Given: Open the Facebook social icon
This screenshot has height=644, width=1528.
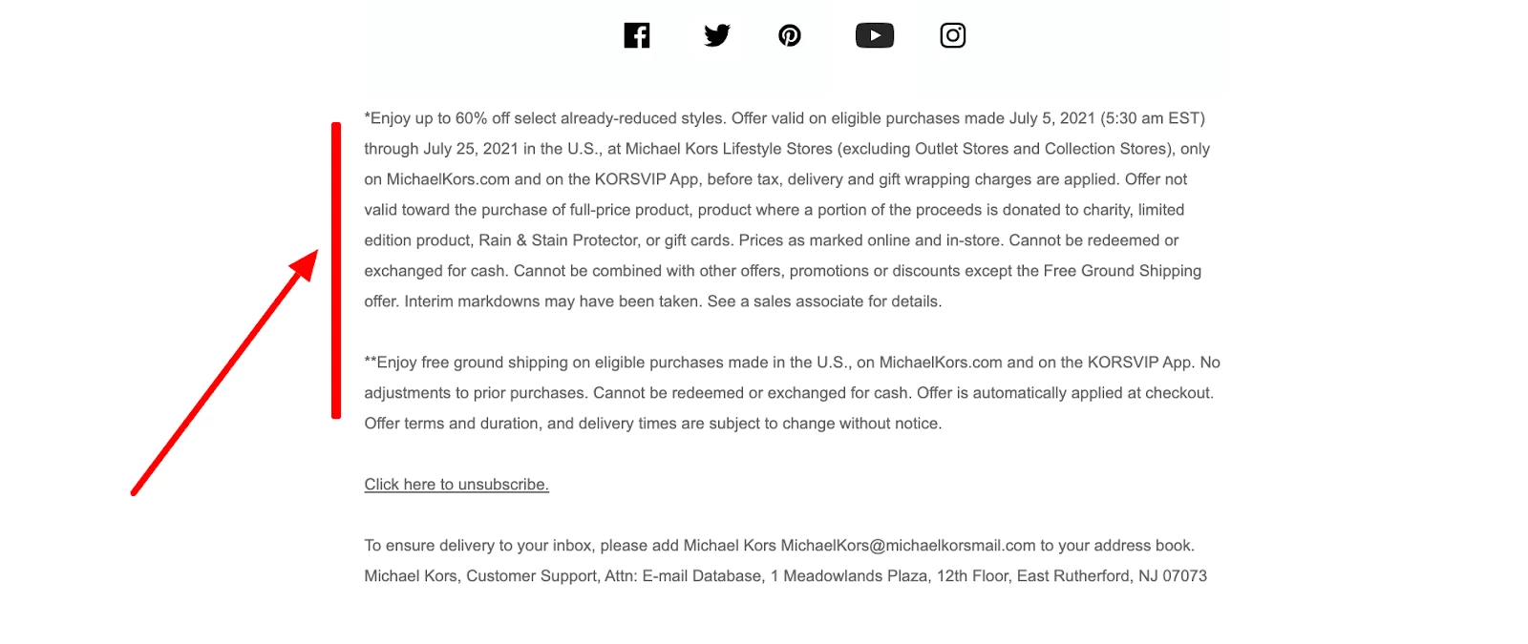Looking at the screenshot, I should (x=637, y=35).
